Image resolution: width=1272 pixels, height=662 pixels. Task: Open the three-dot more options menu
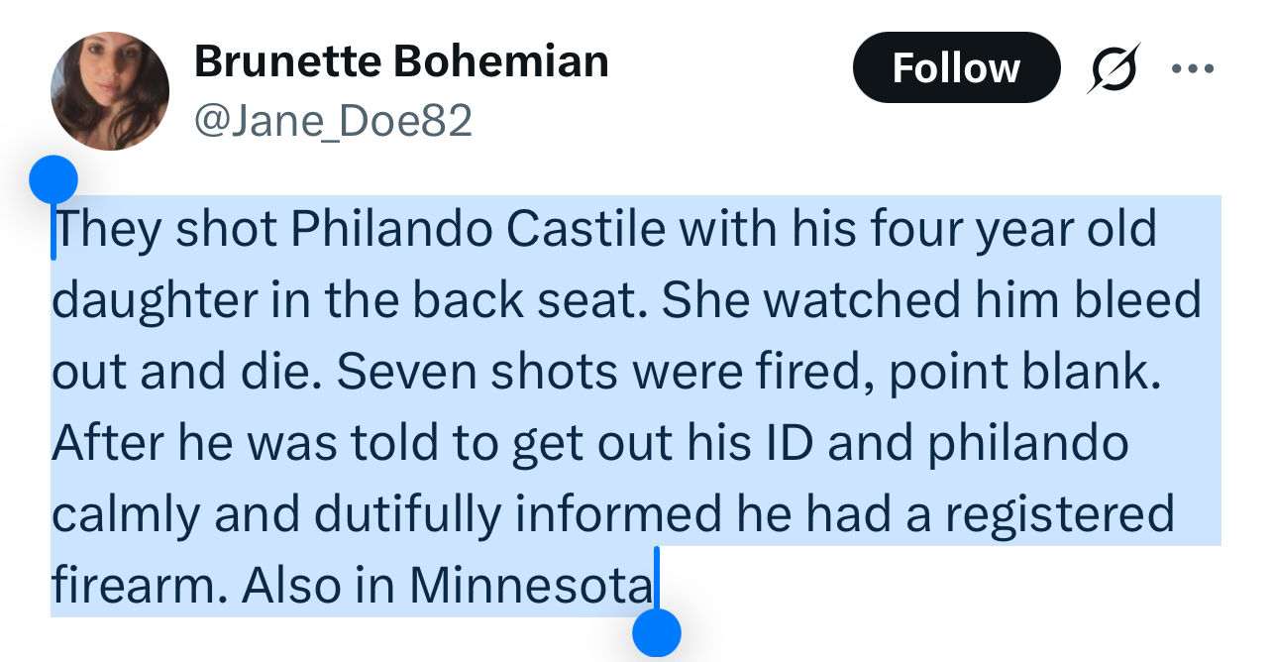click(x=1192, y=69)
